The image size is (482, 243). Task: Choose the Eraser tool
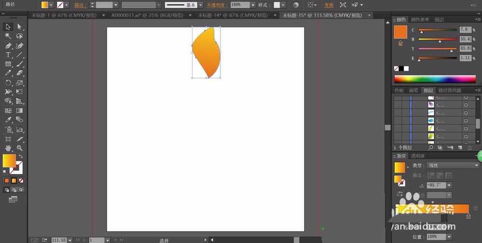click(x=20, y=73)
